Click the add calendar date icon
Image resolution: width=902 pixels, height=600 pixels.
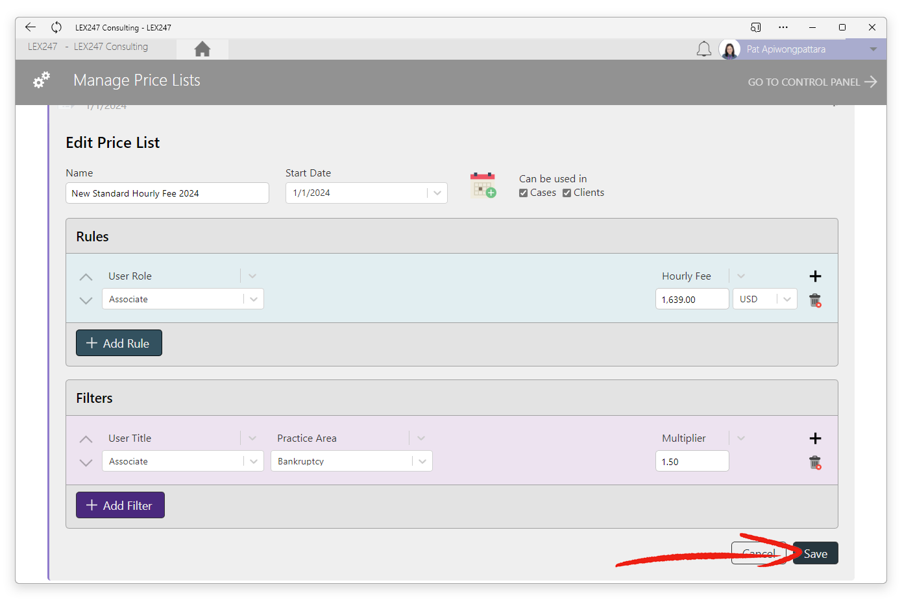click(x=483, y=186)
